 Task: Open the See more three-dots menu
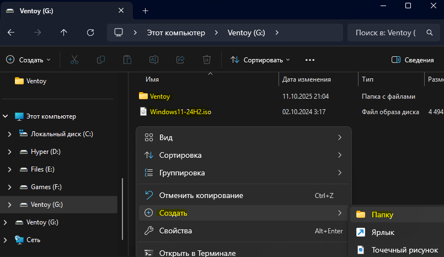click(x=309, y=60)
